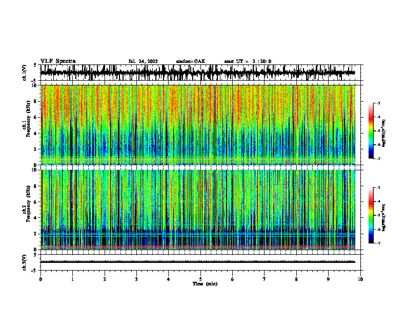Click the ch.3(V) axis label
The height and width of the screenshot is (313, 406).
(25, 263)
